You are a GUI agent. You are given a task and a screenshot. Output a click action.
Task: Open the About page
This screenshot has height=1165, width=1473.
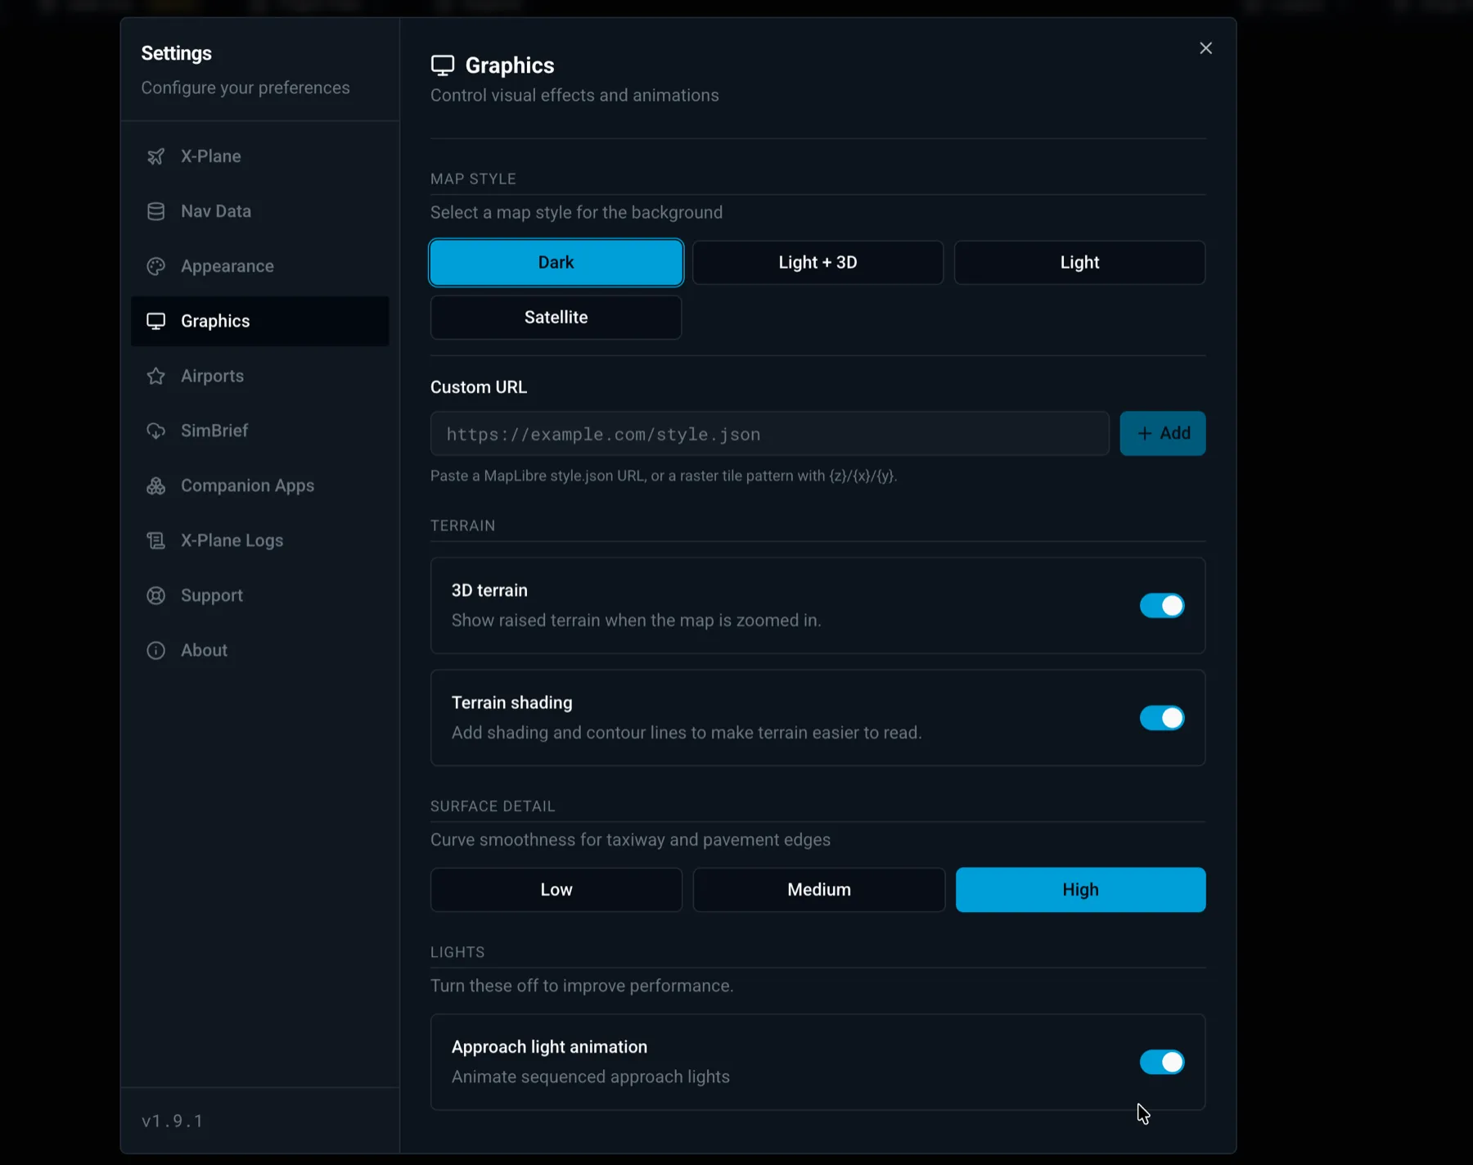(259, 650)
